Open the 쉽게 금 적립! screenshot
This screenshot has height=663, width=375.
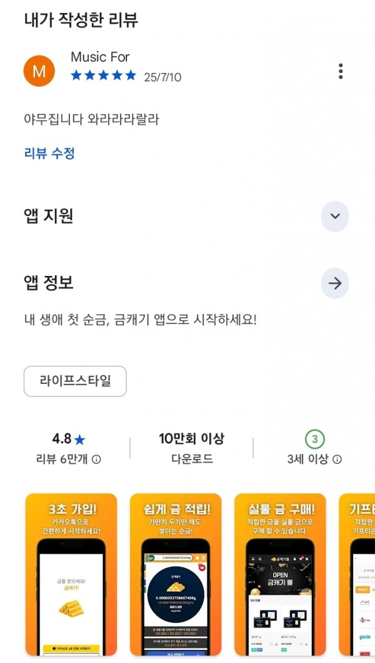(176, 574)
